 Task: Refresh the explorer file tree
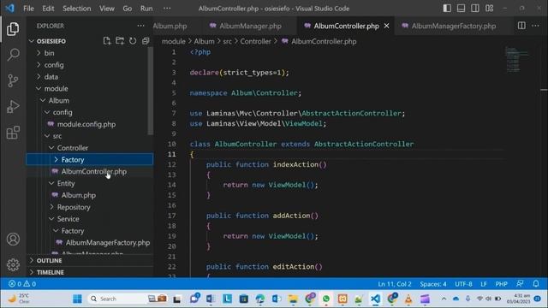[133, 41]
